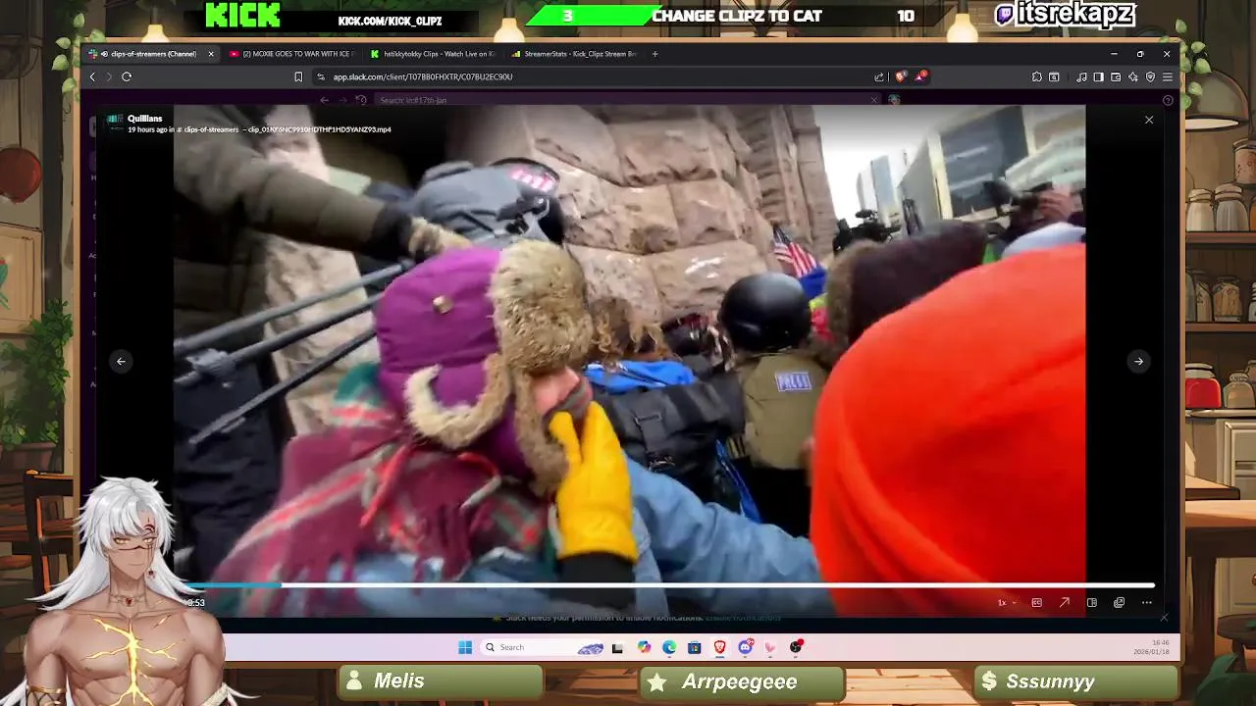
Task: Open more actions for the video
Action: (x=1146, y=603)
